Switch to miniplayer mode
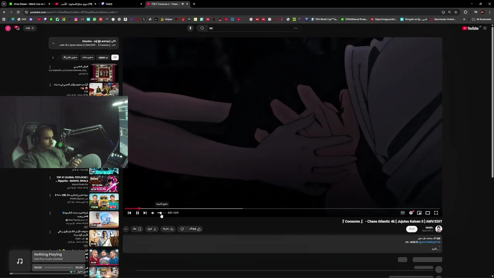 [x=419, y=213]
